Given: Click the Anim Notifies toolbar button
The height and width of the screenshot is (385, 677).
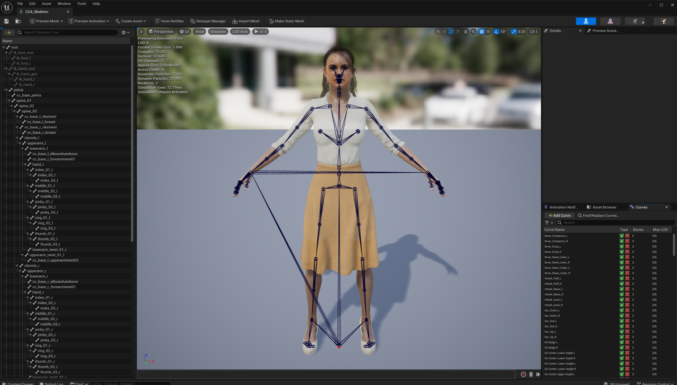Looking at the screenshot, I should point(169,21).
